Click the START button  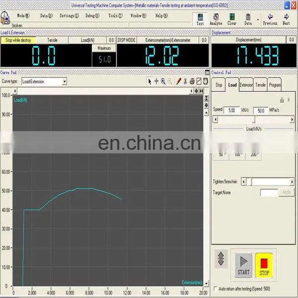coord(243,265)
